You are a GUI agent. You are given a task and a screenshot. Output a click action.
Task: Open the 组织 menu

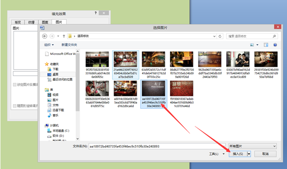coord(49,45)
